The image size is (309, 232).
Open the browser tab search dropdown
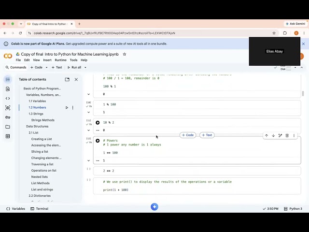click(21, 24)
